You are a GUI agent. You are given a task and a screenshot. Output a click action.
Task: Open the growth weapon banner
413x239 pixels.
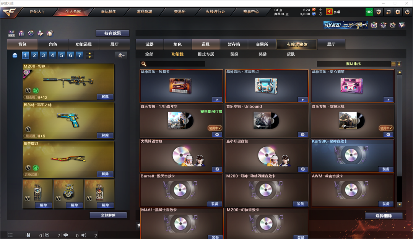[346, 25]
